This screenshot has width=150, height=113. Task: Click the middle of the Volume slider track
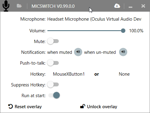pos(85,30)
